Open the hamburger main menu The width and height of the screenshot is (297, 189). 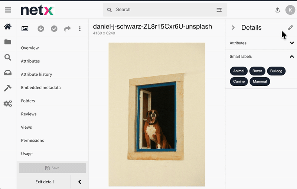(8, 10)
